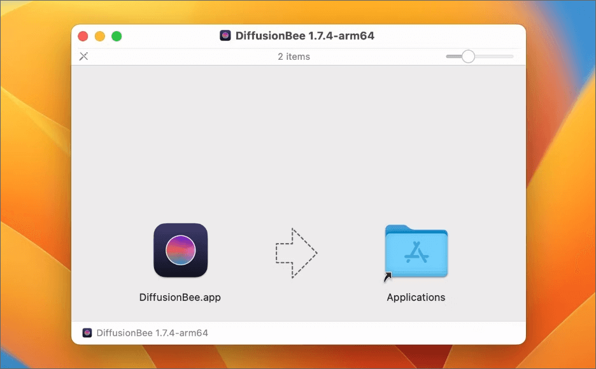Minimize the window with yellow button
The height and width of the screenshot is (369, 596).
99,36
